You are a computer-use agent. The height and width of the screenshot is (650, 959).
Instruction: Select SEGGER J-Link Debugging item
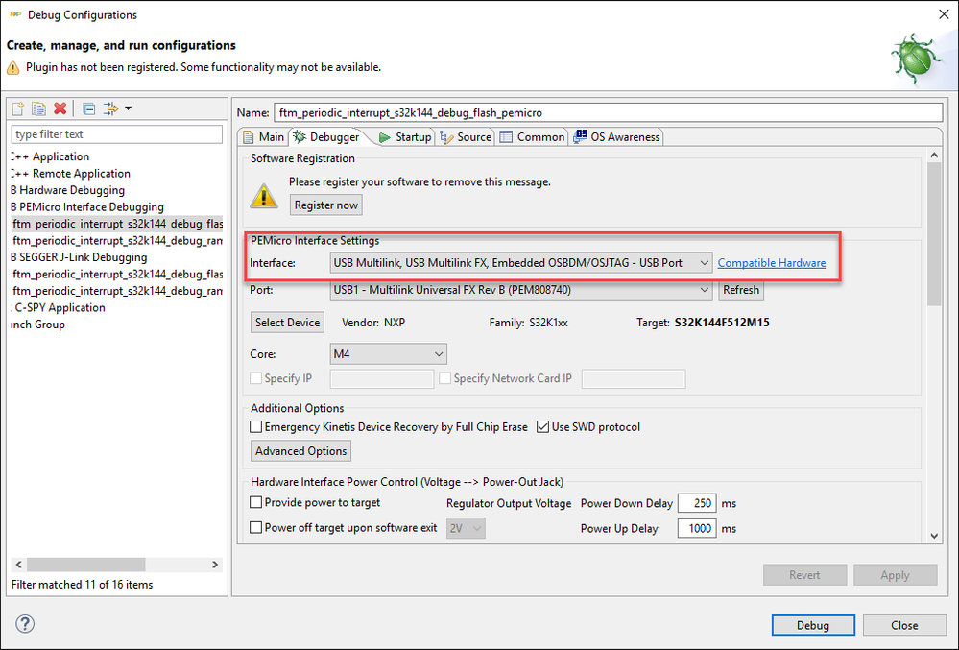click(x=79, y=257)
